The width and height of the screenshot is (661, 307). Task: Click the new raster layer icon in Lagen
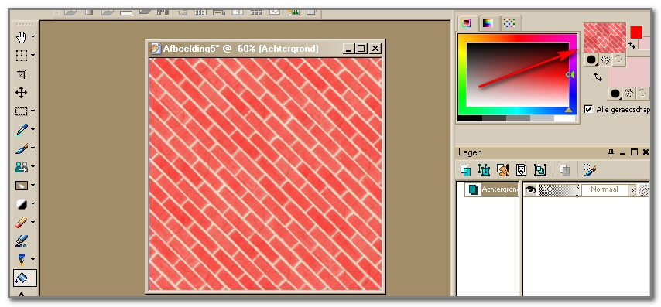[466, 170]
